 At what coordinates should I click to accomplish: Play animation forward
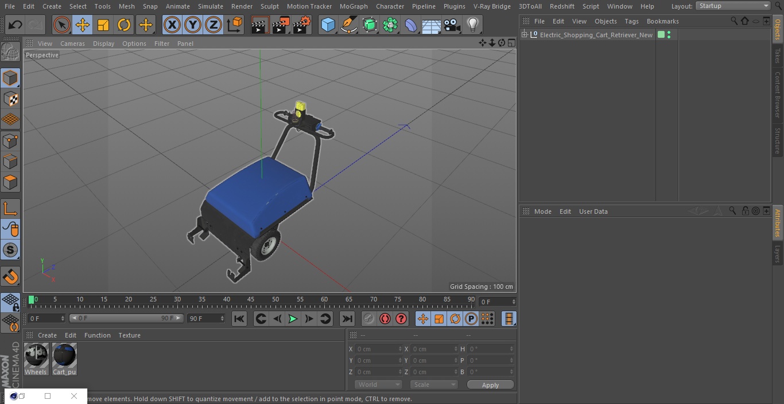pyautogui.click(x=293, y=319)
